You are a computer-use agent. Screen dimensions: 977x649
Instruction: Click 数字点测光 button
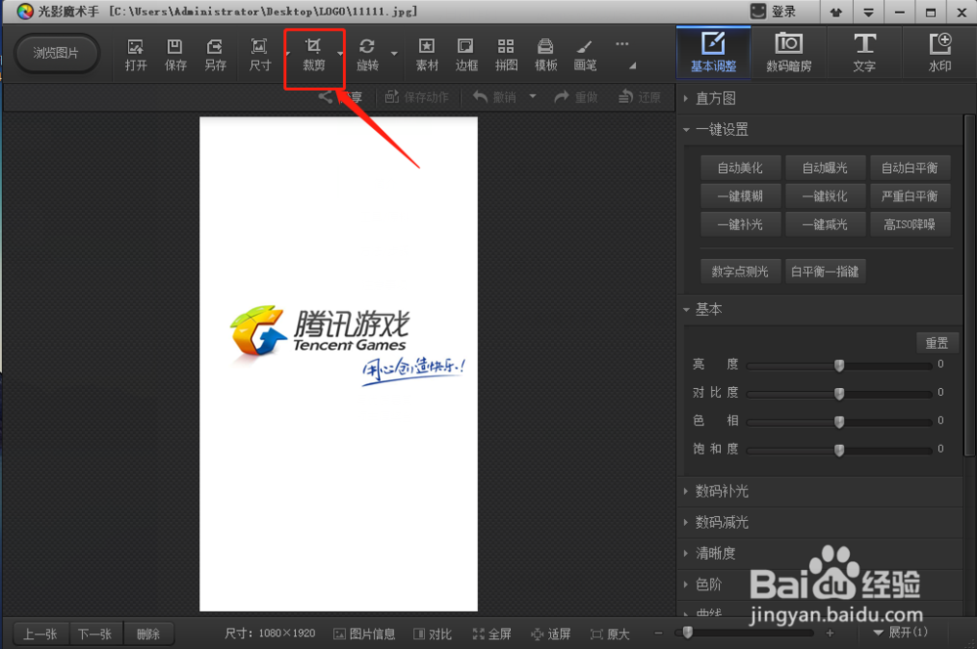coord(741,271)
